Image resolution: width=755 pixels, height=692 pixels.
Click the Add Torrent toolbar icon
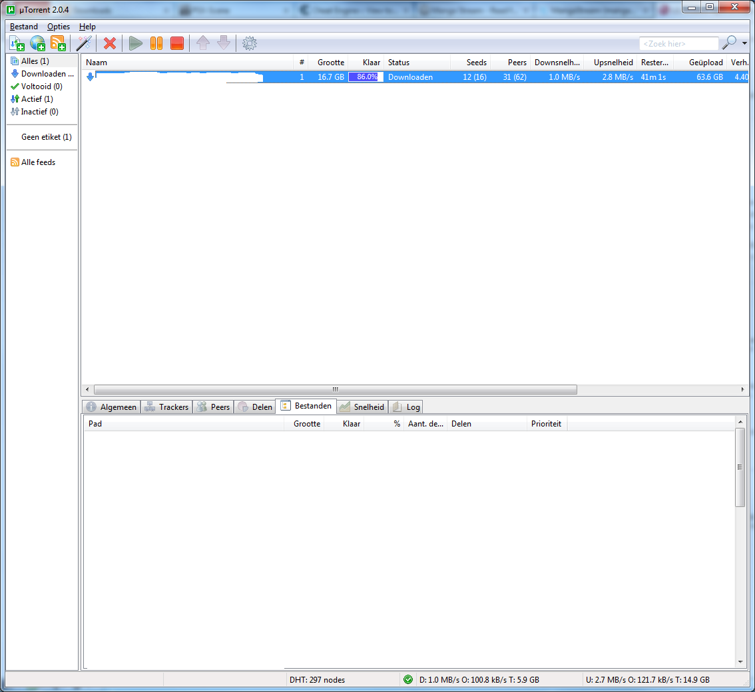(x=17, y=43)
